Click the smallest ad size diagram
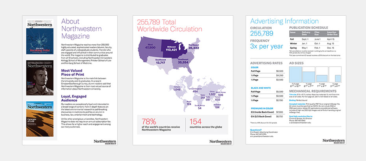This screenshot has height=161, width=366. click(x=335, y=75)
